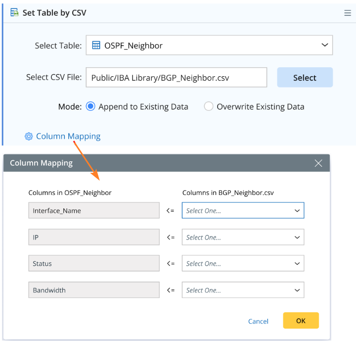Screen dimensions: 356x342
Task: Click the Interface_Name column field
Action: pos(94,210)
